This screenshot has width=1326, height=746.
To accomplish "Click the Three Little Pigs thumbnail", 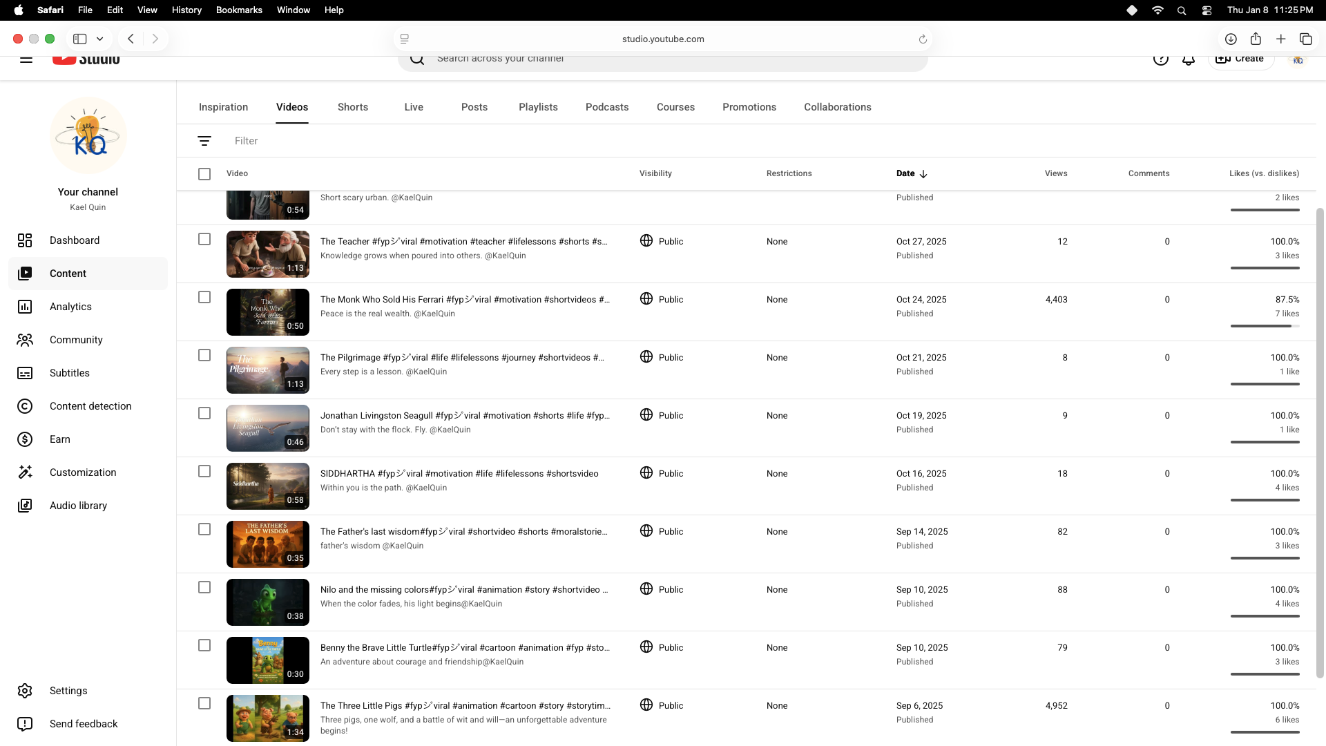I will point(268,718).
